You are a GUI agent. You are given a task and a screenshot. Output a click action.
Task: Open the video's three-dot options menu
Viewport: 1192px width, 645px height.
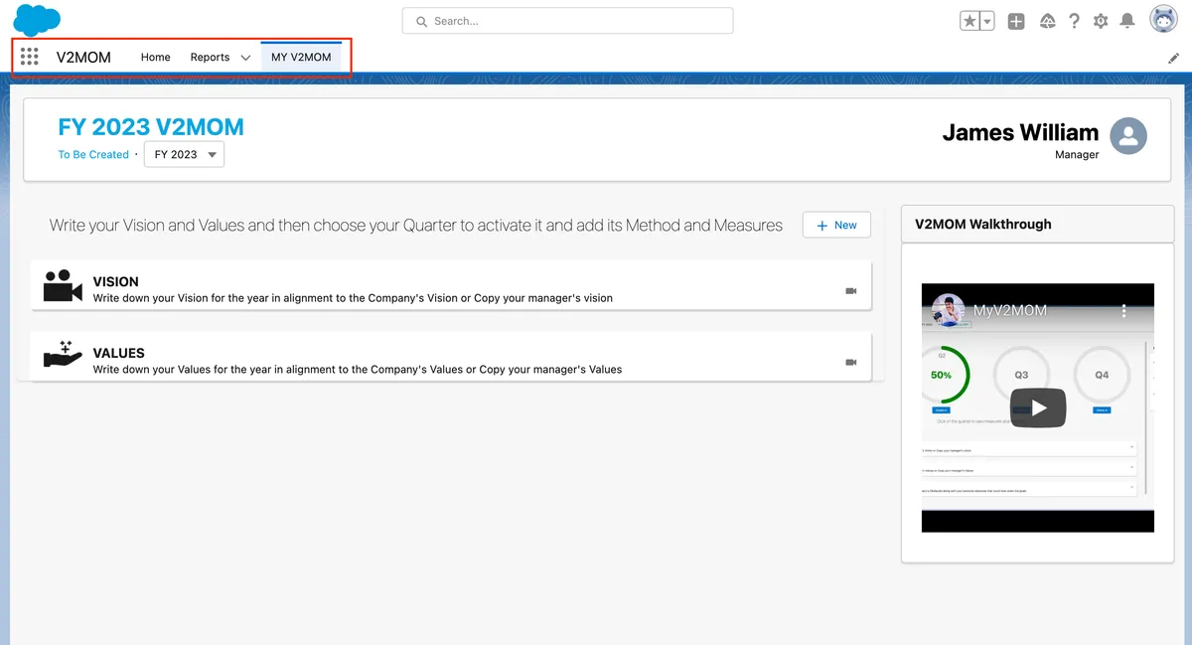(1124, 311)
